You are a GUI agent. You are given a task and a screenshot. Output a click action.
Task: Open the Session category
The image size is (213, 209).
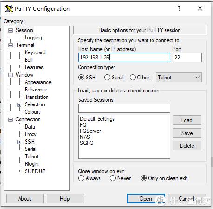(24, 30)
